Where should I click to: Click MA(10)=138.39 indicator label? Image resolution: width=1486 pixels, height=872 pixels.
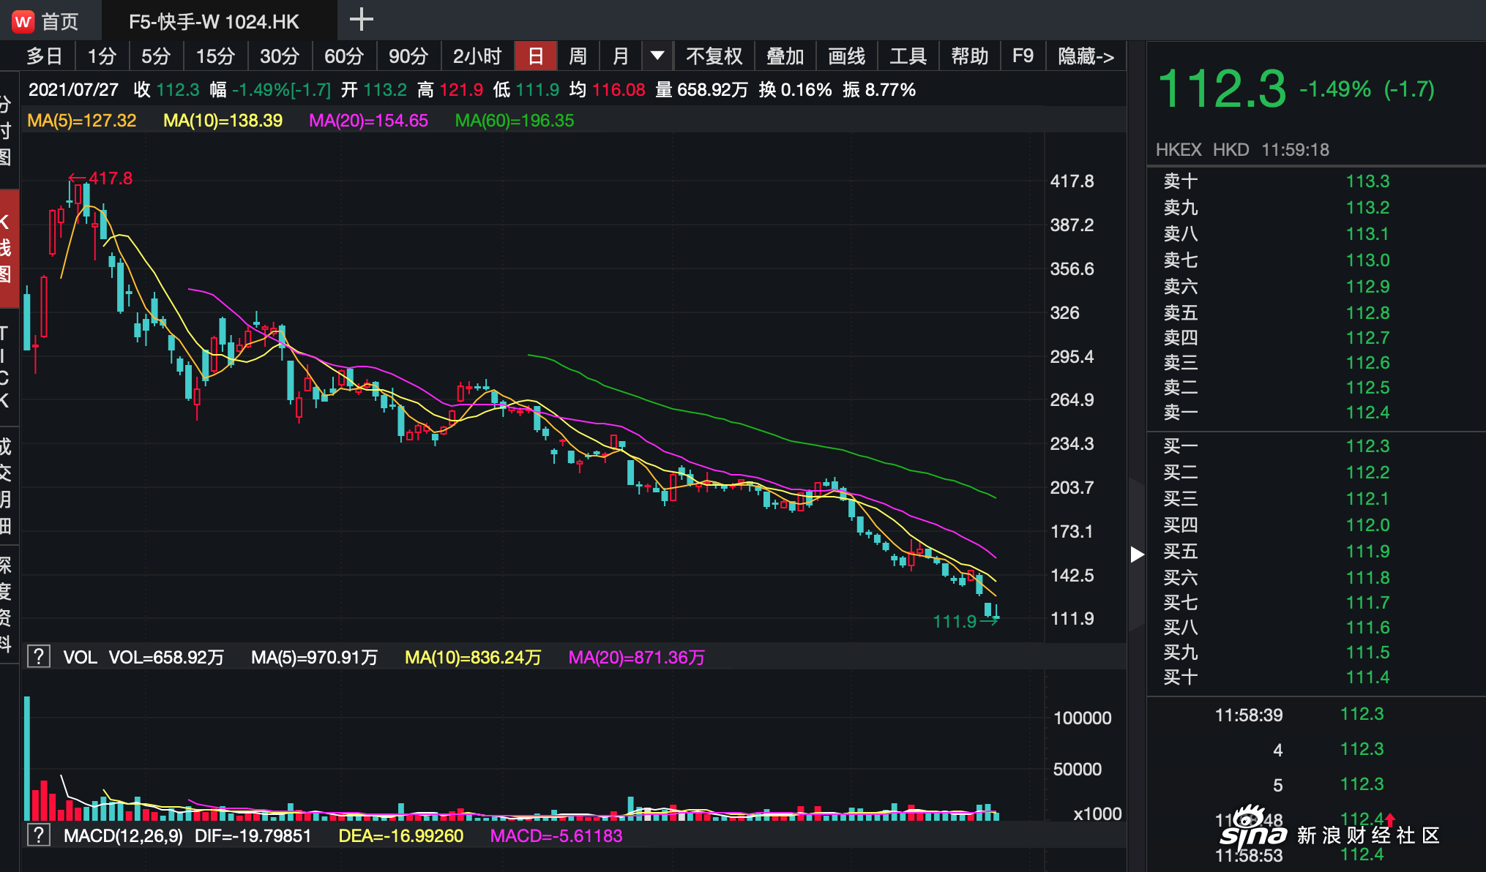tap(223, 121)
